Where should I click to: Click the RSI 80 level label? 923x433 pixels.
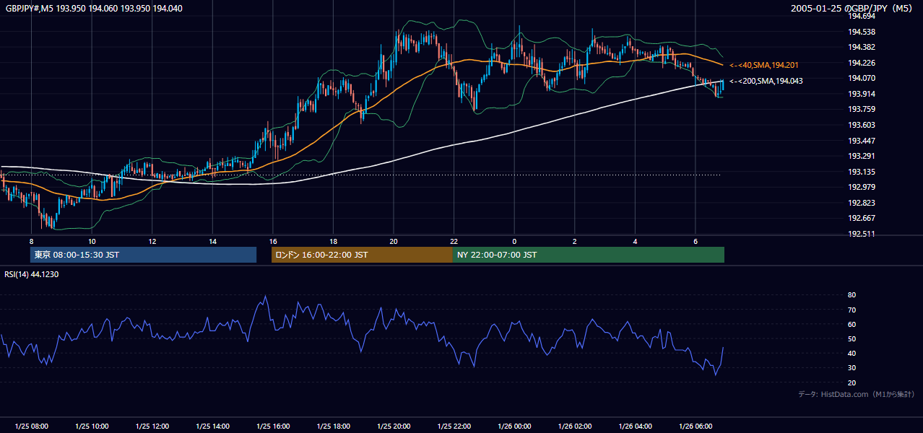(x=852, y=295)
